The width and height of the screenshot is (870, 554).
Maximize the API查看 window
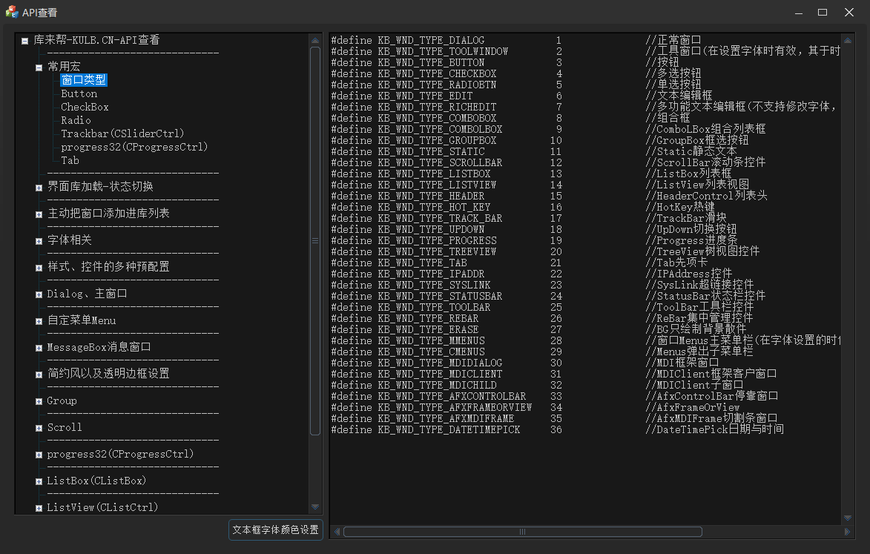(823, 12)
